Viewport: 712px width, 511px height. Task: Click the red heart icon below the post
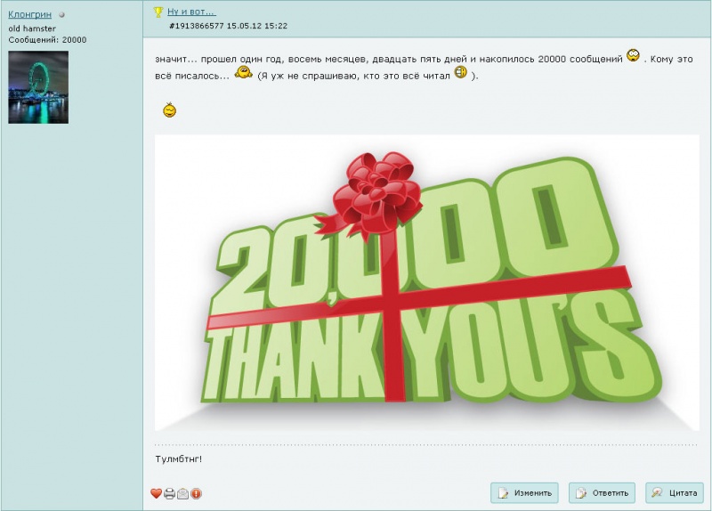coord(157,493)
